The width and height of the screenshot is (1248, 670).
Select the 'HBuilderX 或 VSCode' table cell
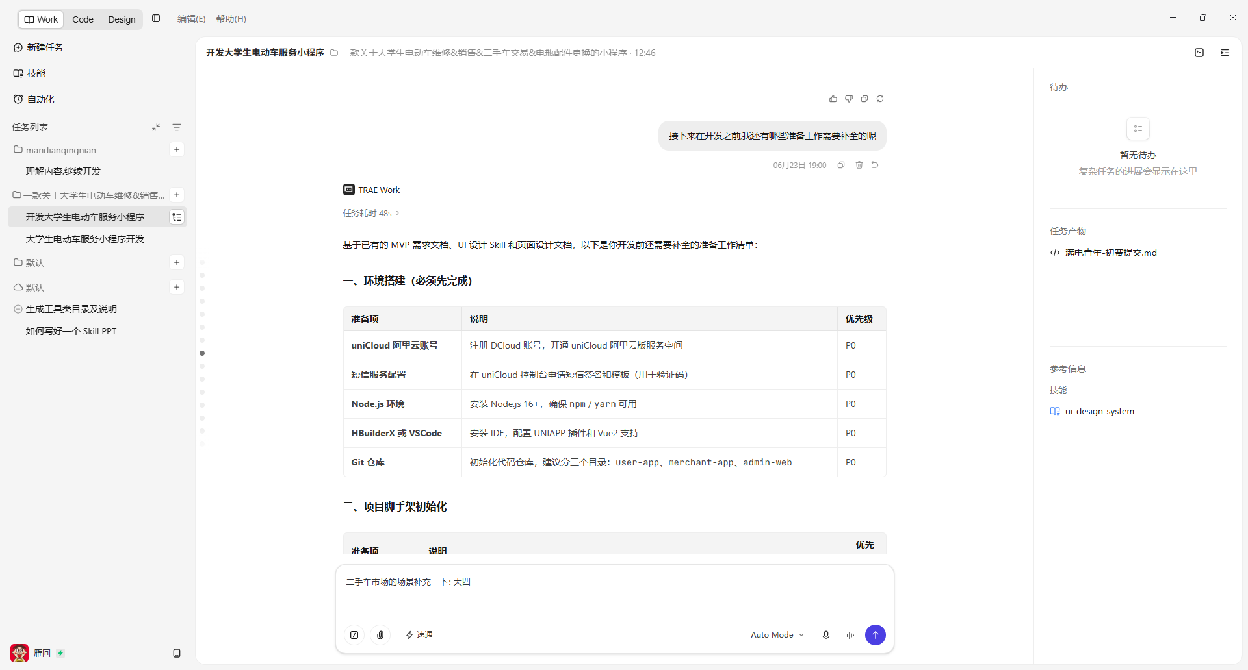[402, 433]
